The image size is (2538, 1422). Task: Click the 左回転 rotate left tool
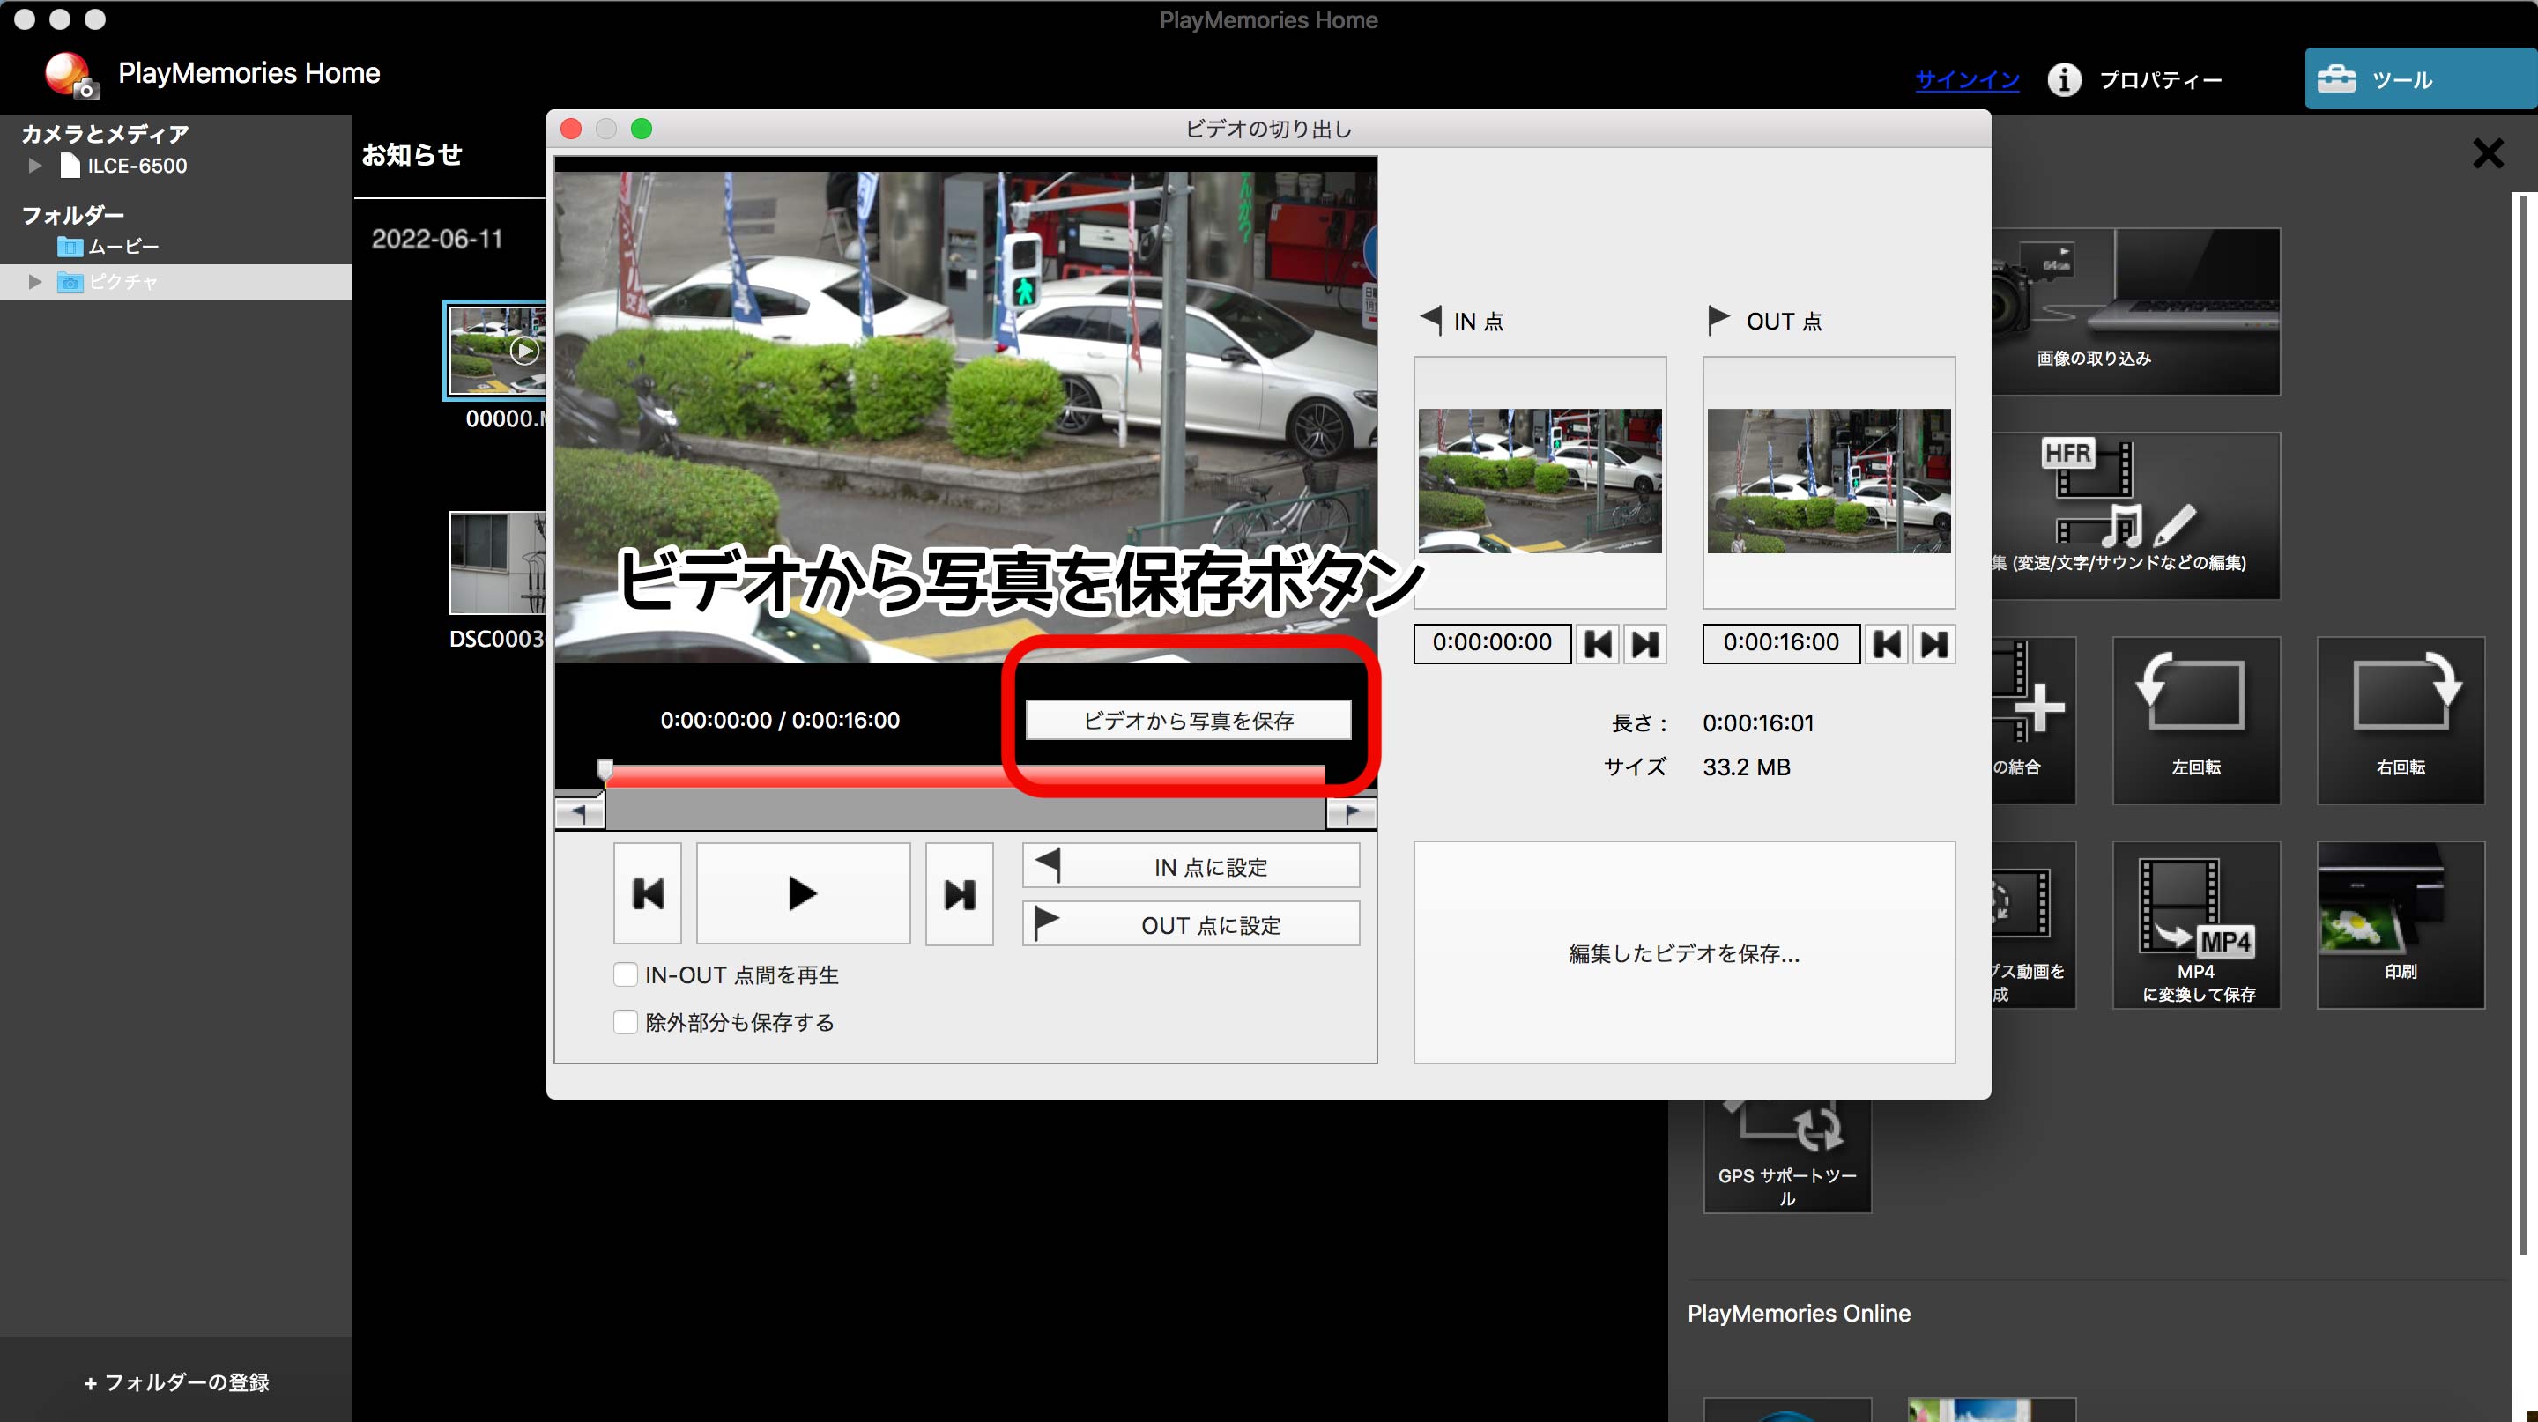(x=2196, y=720)
